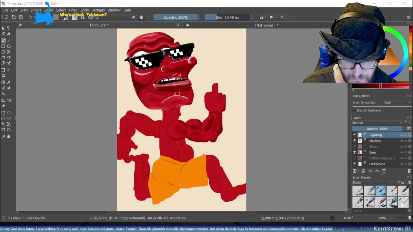Open the Edit menu
The image size is (413, 232).
click(14, 10)
